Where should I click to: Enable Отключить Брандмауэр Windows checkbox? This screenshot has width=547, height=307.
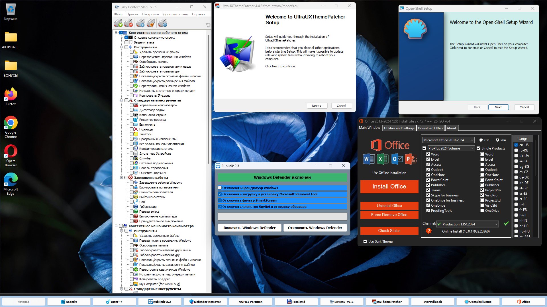(220, 188)
